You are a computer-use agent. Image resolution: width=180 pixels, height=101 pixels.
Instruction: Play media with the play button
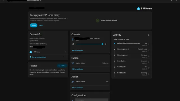pos(106,44)
